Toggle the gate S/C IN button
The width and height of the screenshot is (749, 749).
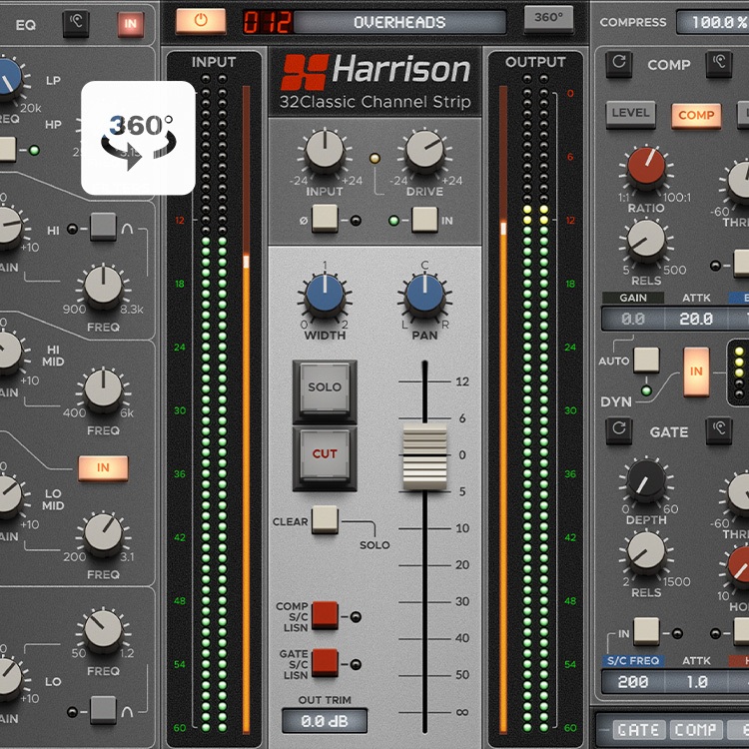tap(646, 631)
